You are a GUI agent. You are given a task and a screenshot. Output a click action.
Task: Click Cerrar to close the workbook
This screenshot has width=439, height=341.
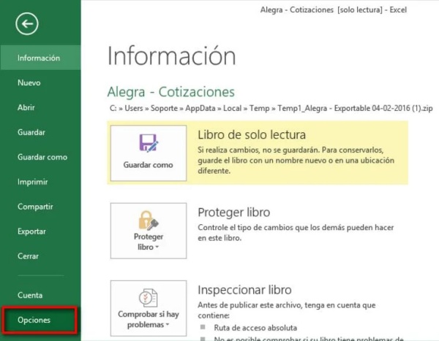pos(29,256)
